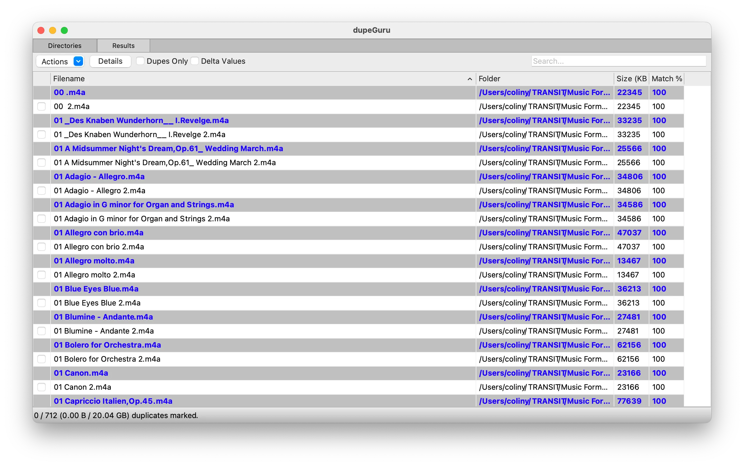Select the search input field
The height and width of the screenshot is (466, 744).
618,60
